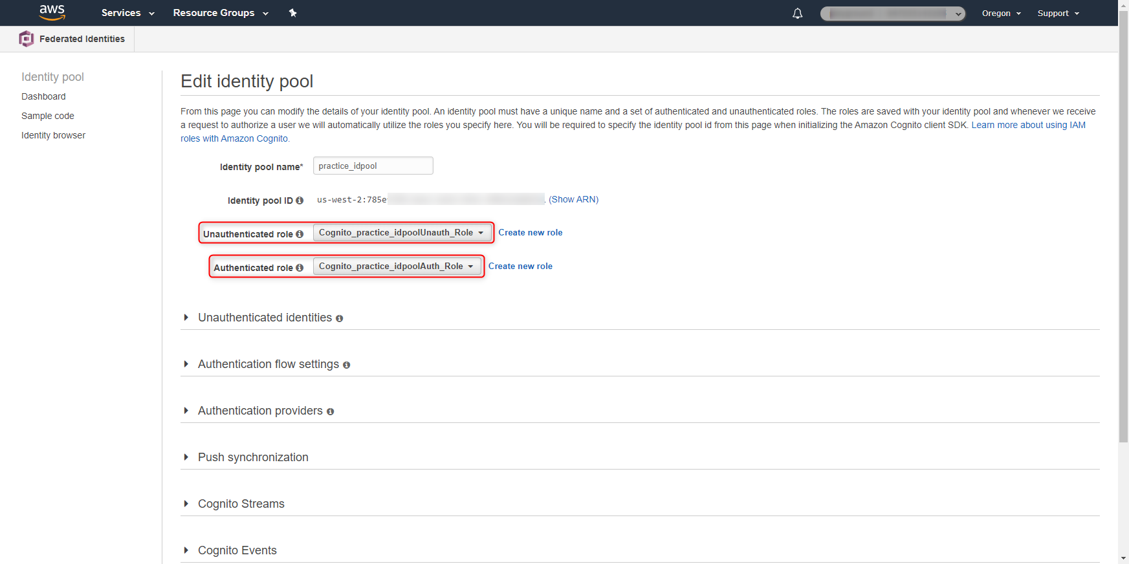Click the Federated Identities title link
This screenshot has height=564, width=1129.
pyautogui.click(x=82, y=39)
